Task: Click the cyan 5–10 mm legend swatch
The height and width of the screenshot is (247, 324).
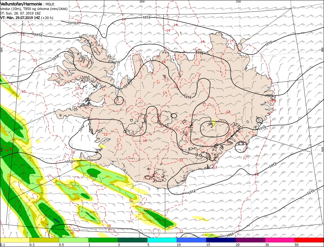Action: pos(162,240)
